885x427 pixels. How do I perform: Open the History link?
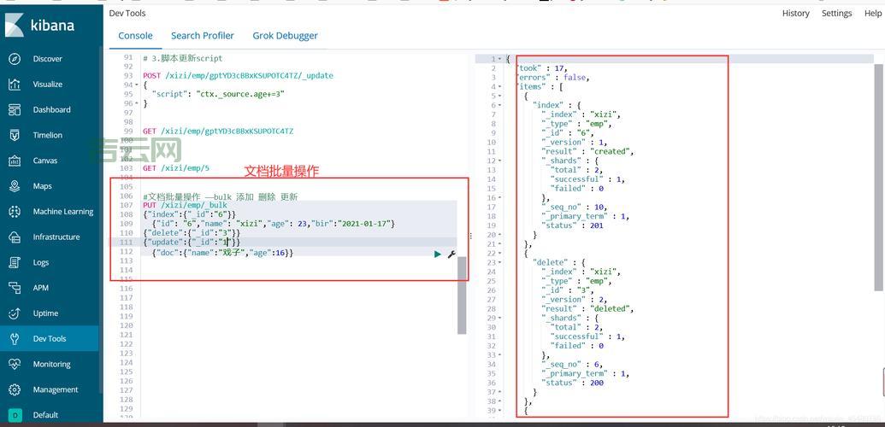click(x=795, y=13)
